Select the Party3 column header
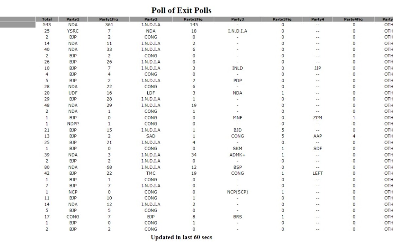 tap(237, 19)
